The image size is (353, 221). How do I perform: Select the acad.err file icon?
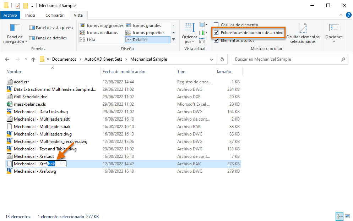pyautogui.click(x=10, y=82)
